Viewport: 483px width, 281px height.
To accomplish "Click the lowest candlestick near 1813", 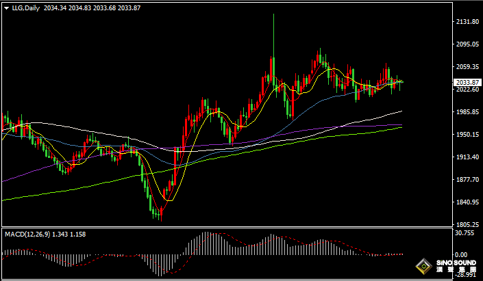I will pos(160,215).
